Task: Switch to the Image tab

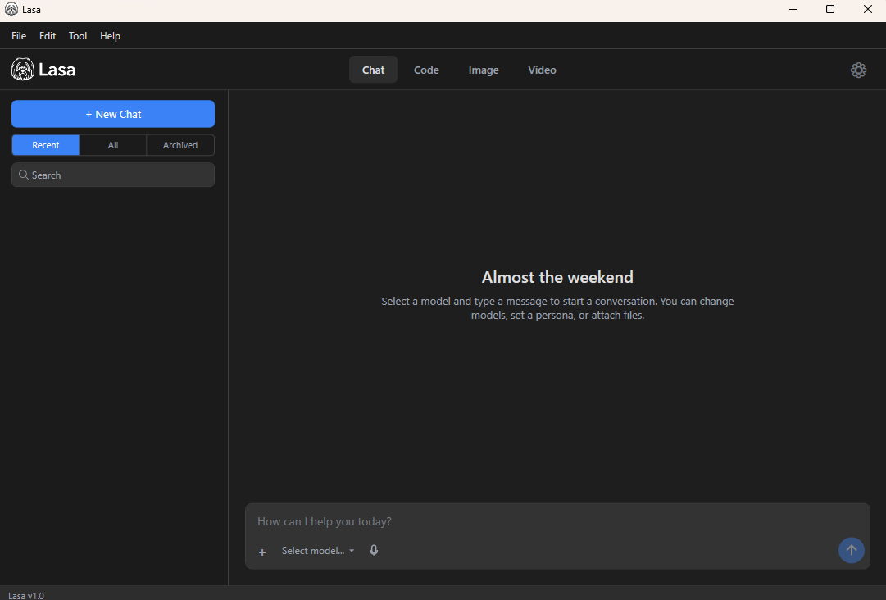Action: click(x=483, y=70)
